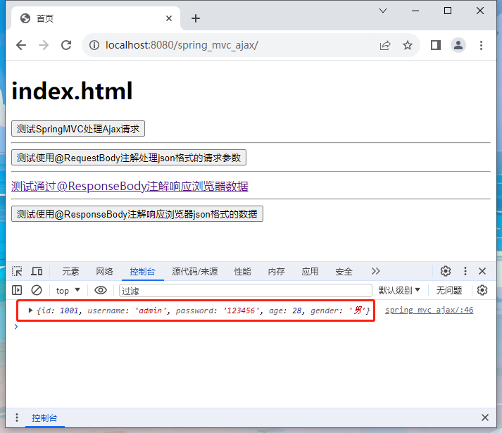
Task: Select the index.html heading text
Action: point(72,91)
